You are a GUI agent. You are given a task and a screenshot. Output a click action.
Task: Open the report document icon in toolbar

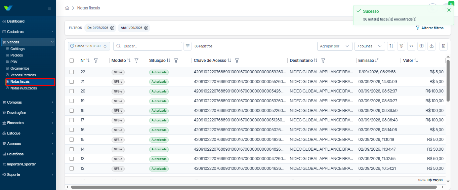444,46
